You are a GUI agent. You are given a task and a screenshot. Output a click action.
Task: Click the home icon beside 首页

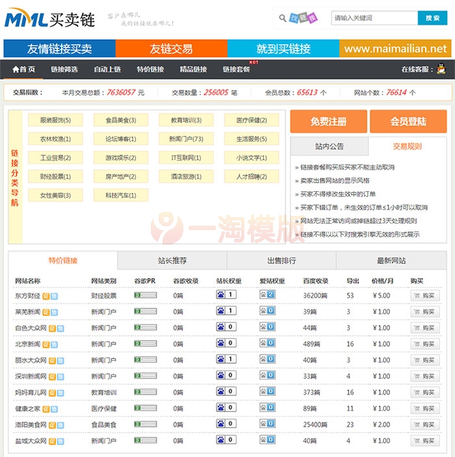coord(16,69)
